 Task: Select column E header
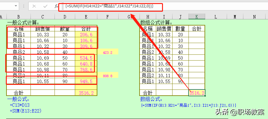(x=86, y=17)
